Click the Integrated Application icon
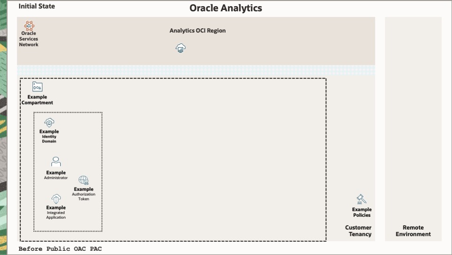 pyautogui.click(x=56, y=199)
